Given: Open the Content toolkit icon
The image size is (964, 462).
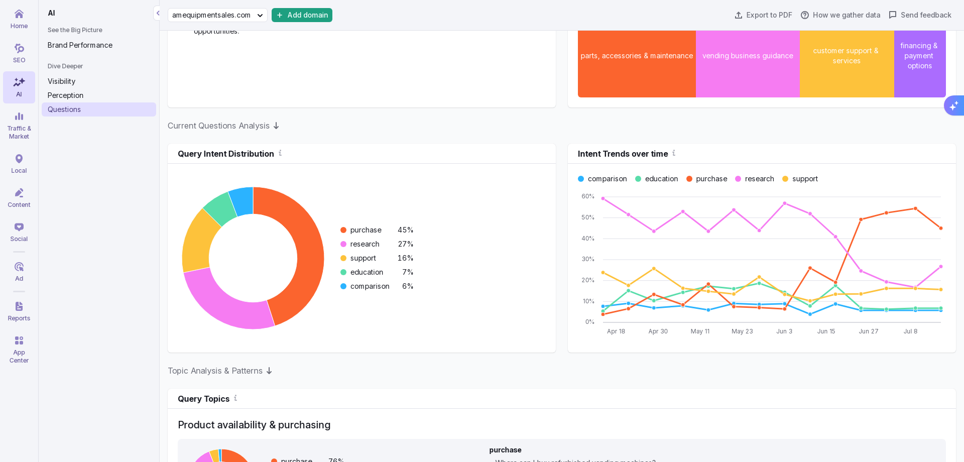Looking at the screenshot, I should pos(19,198).
